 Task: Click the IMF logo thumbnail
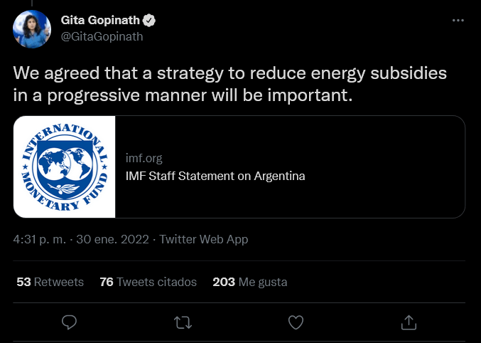pos(64,167)
